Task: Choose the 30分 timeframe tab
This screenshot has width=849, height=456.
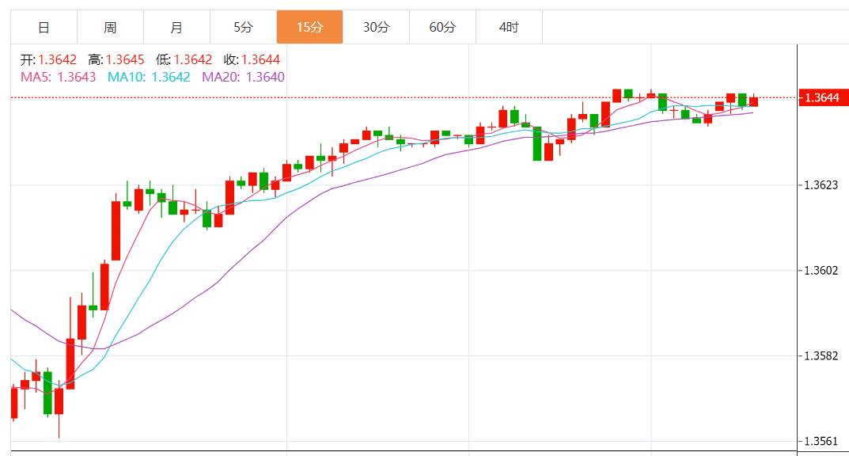Action: [376, 28]
